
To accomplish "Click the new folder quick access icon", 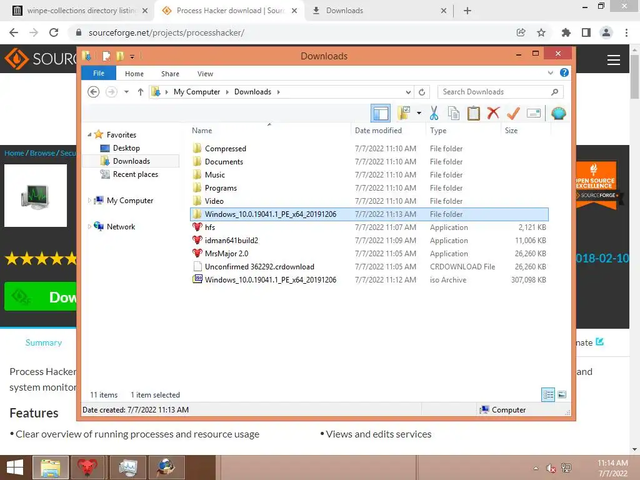I will 119,56.
